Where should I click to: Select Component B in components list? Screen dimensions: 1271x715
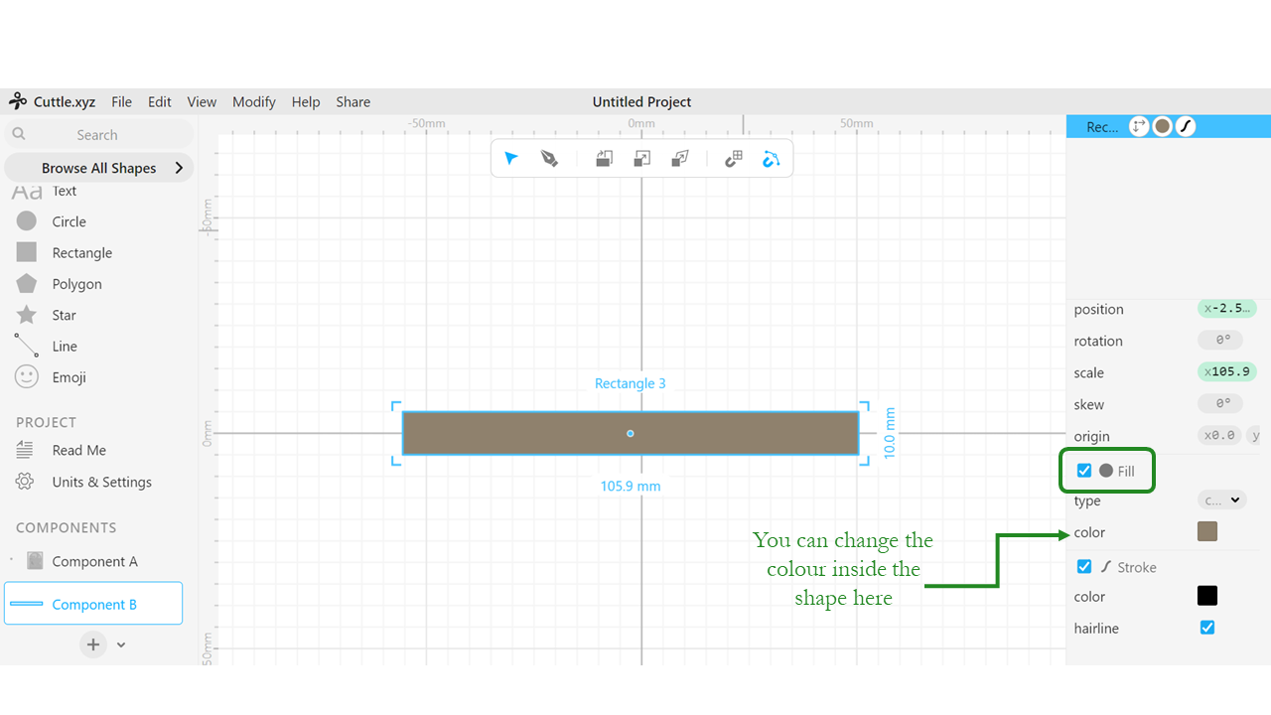93,604
